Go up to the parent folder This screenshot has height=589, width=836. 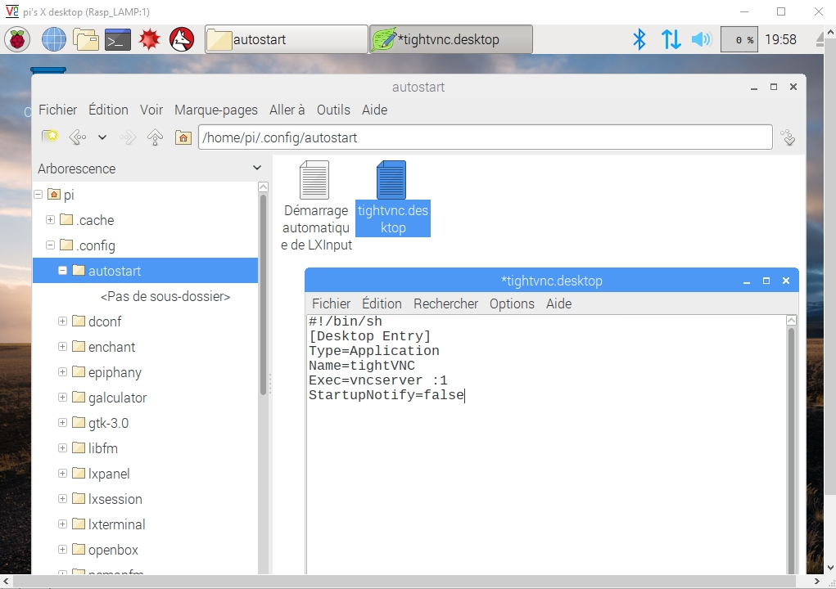[155, 137]
